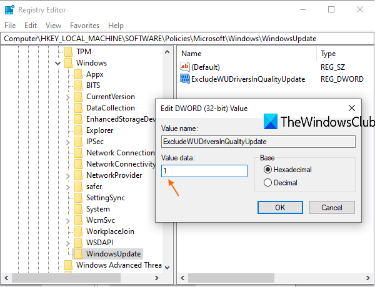Click the tree pane horizontal scrollbar thumb

[66, 278]
